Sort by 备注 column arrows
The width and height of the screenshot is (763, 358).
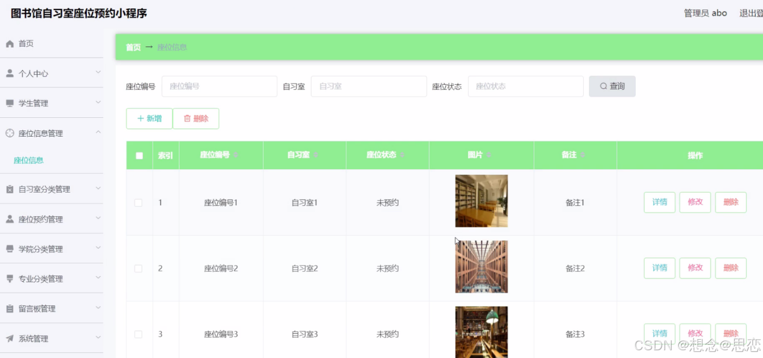583,155
